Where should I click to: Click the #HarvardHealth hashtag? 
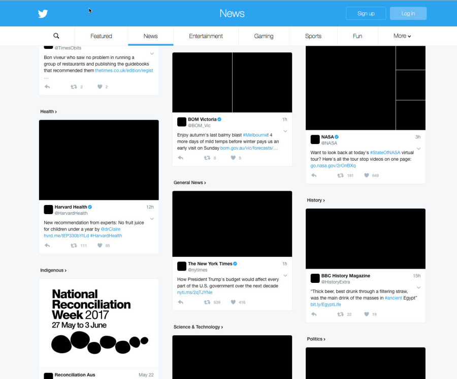click(x=106, y=236)
